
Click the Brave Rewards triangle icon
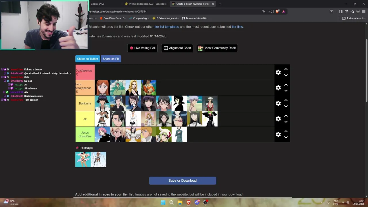click(x=283, y=11)
